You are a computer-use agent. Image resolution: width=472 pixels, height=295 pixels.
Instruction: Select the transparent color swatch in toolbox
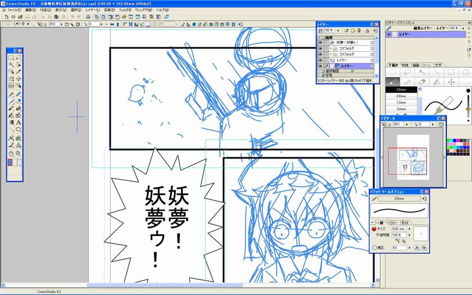(19, 162)
